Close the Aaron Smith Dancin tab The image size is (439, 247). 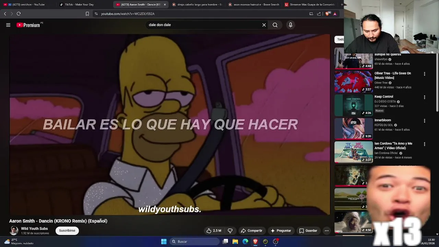tap(165, 4)
